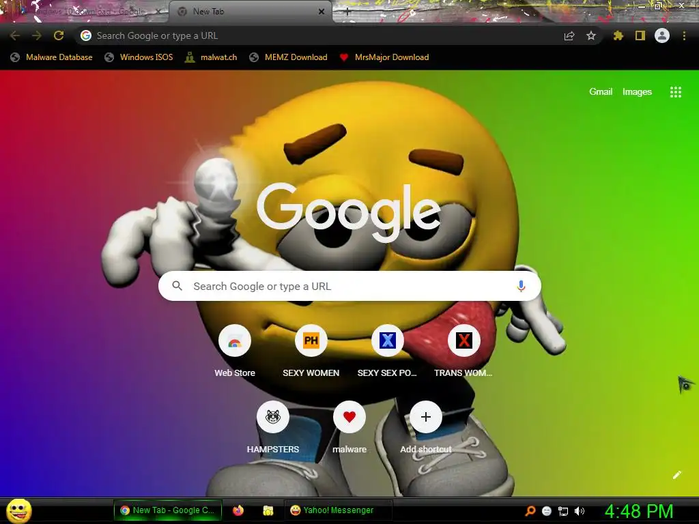Screen dimensions: 699x524
Task: Launch Firefox from the taskbar
Action: (238, 510)
